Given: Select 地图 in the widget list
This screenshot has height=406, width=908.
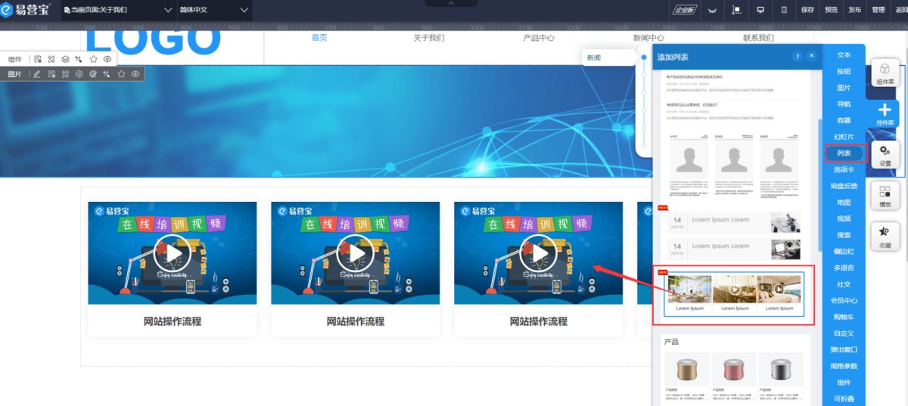Looking at the screenshot, I should coord(844,203).
